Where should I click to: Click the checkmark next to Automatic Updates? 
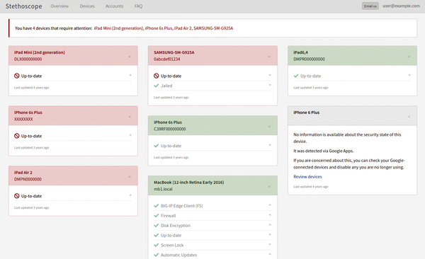[x=156, y=255]
